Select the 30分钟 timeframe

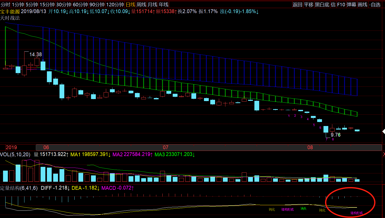(x=64, y=5)
